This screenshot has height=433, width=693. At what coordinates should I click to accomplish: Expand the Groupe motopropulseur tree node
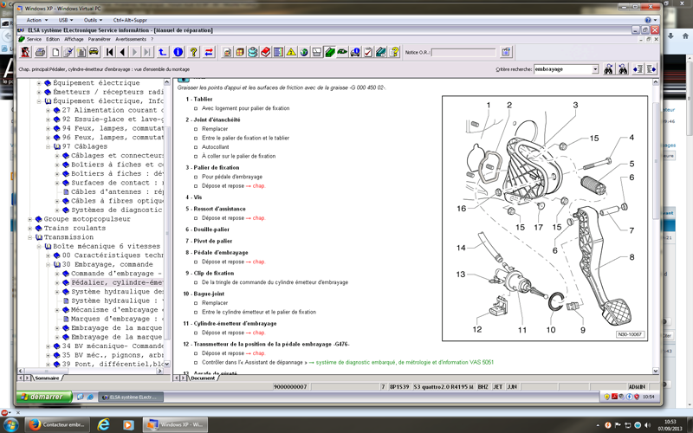[x=30, y=219]
